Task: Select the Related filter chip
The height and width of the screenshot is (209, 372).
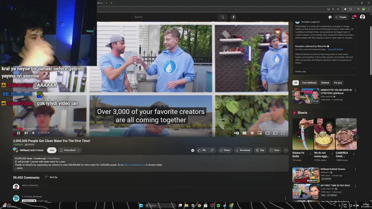Action: tap(325, 83)
